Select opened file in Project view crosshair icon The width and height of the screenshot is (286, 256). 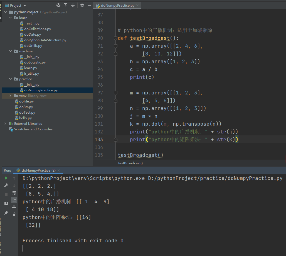click(58, 5)
